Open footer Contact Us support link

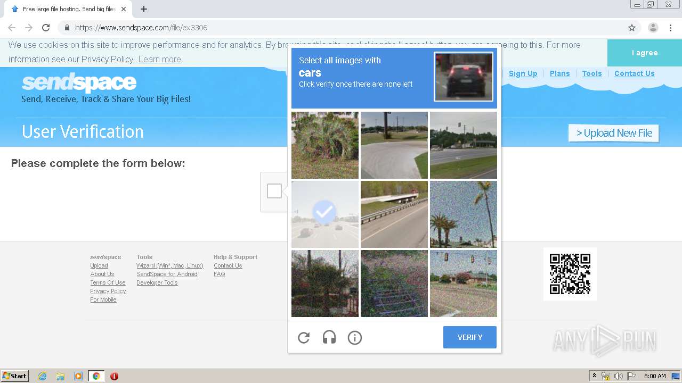pyautogui.click(x=228, y=265)
